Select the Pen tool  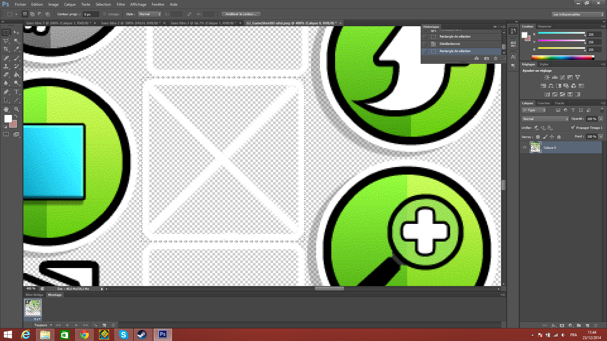pyautogui.click(x=6, y=92)
